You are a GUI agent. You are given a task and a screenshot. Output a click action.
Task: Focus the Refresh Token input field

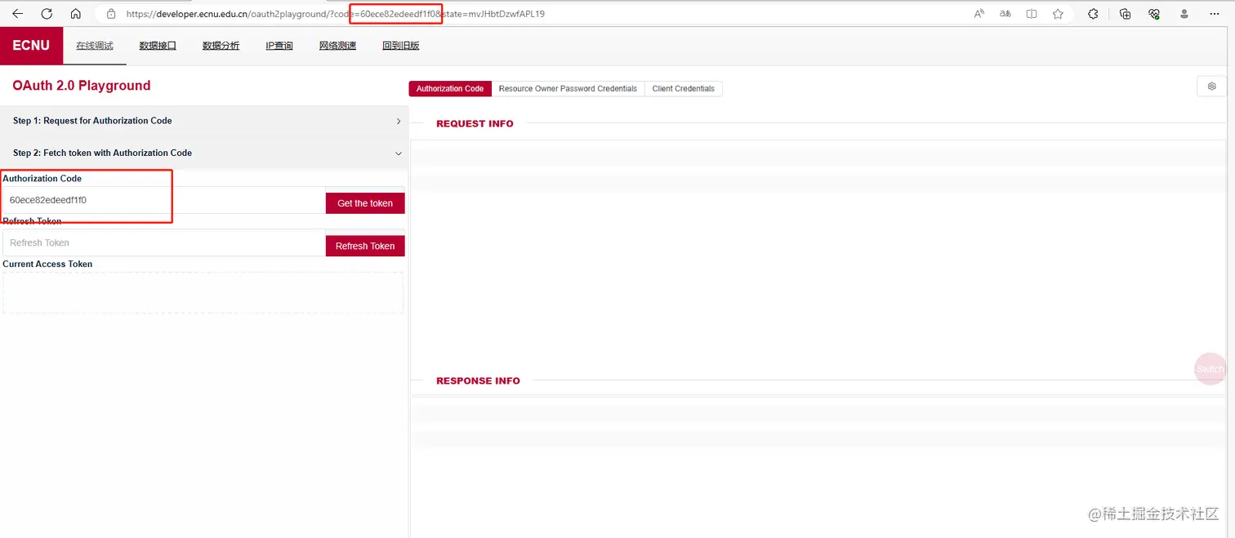pyautogui.click(x=163, y=242)
